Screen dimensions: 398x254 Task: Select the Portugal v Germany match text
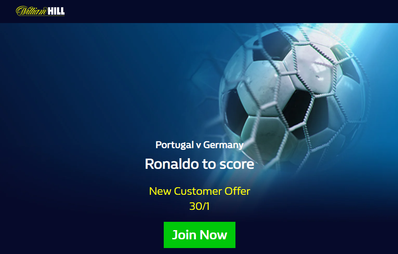(200, 145)
